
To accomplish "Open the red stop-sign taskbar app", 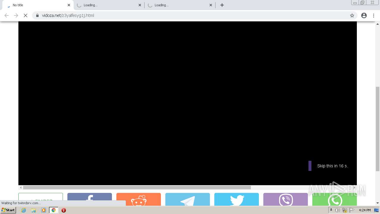I will [64, 210].
